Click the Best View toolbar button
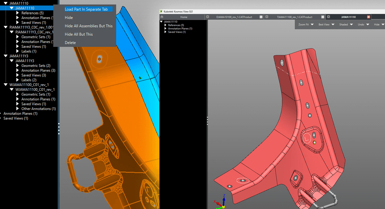385x209 pixels. (x=325, y=24)
